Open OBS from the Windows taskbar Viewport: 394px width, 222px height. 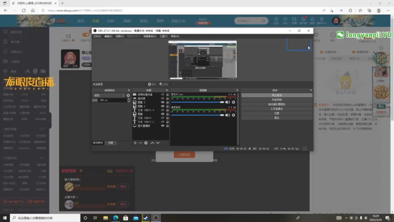(x=156, y=218)
